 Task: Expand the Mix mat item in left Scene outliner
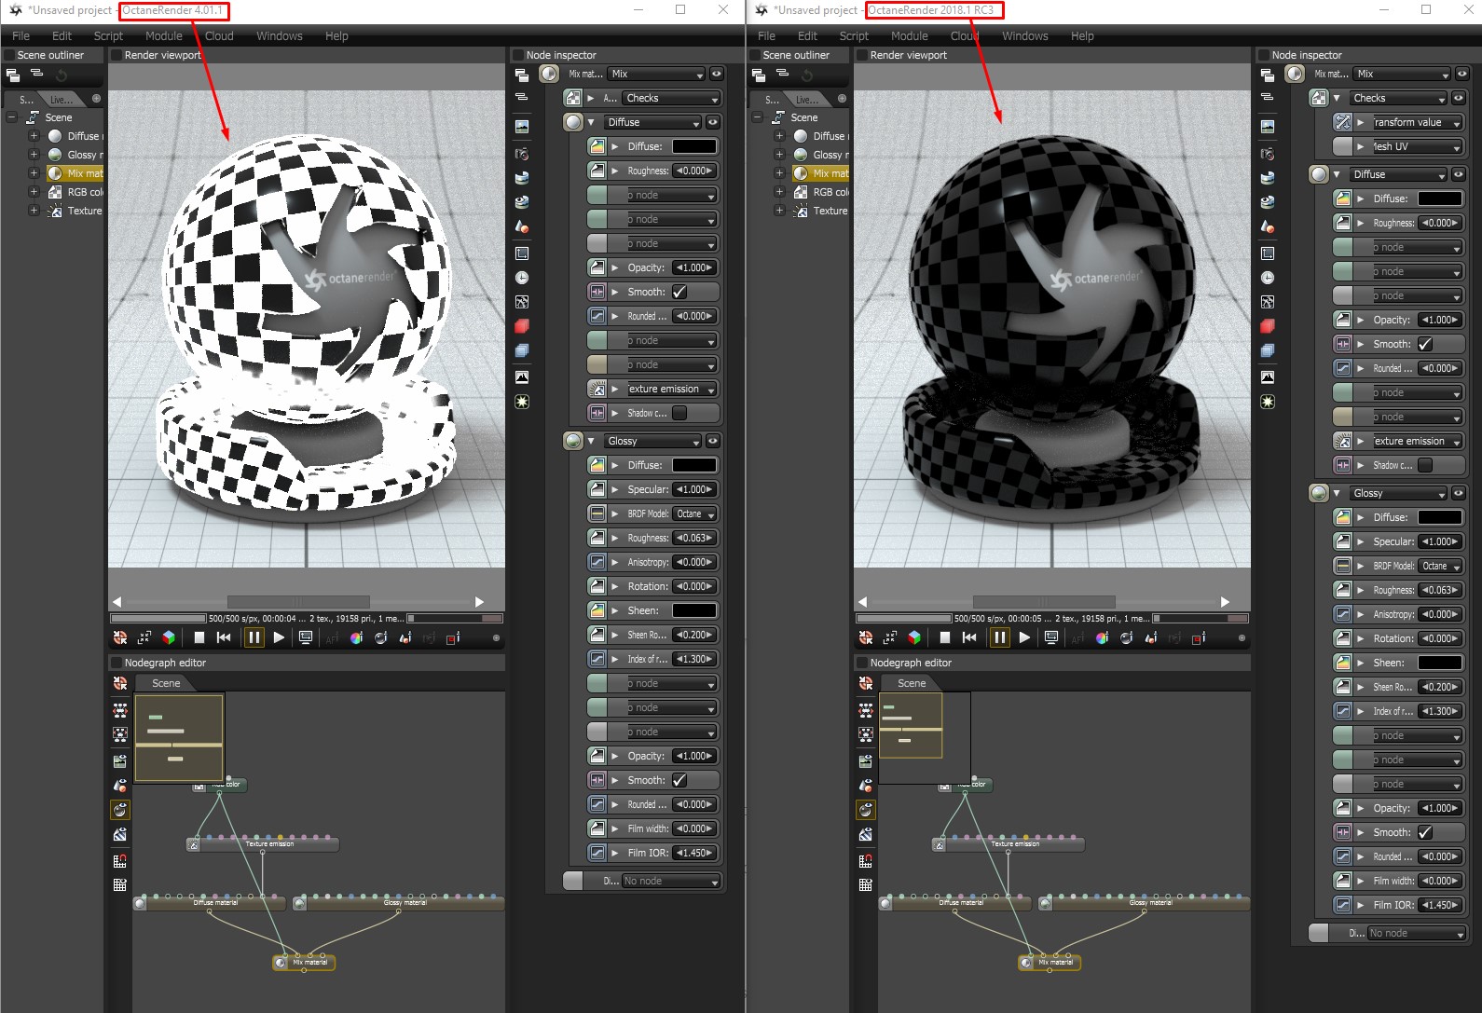[34, 173]
